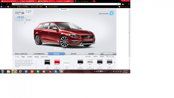Bookmark page with the star icon
The height and width of the screenshot is (98, 174).
click(120, 4)
